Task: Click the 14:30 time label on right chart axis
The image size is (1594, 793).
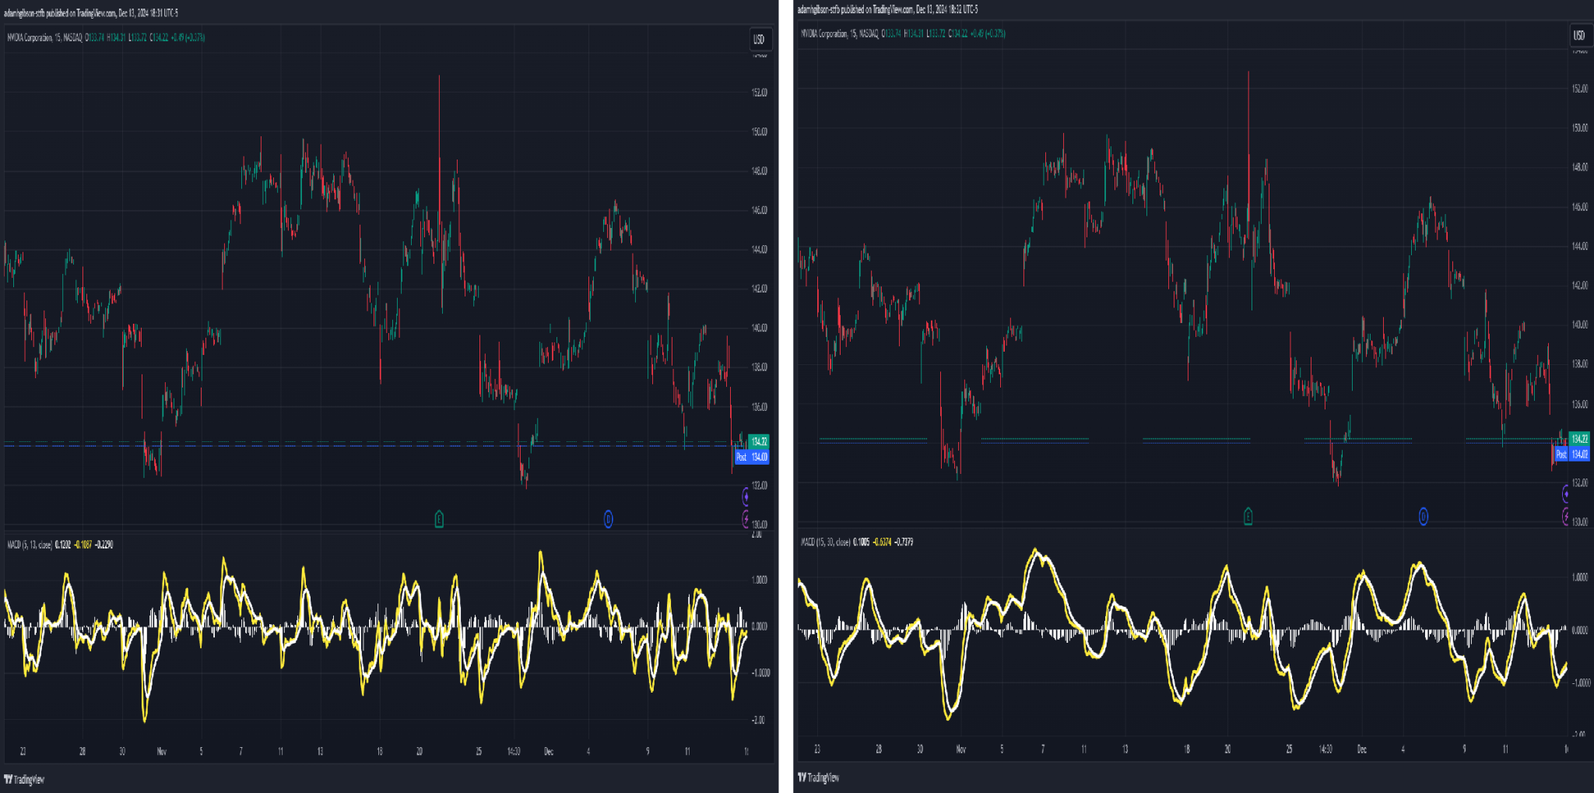Action: [1325, 749]
